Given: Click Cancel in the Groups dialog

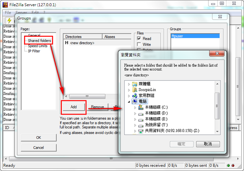Looking at the screenshot, I should (39, 147).
